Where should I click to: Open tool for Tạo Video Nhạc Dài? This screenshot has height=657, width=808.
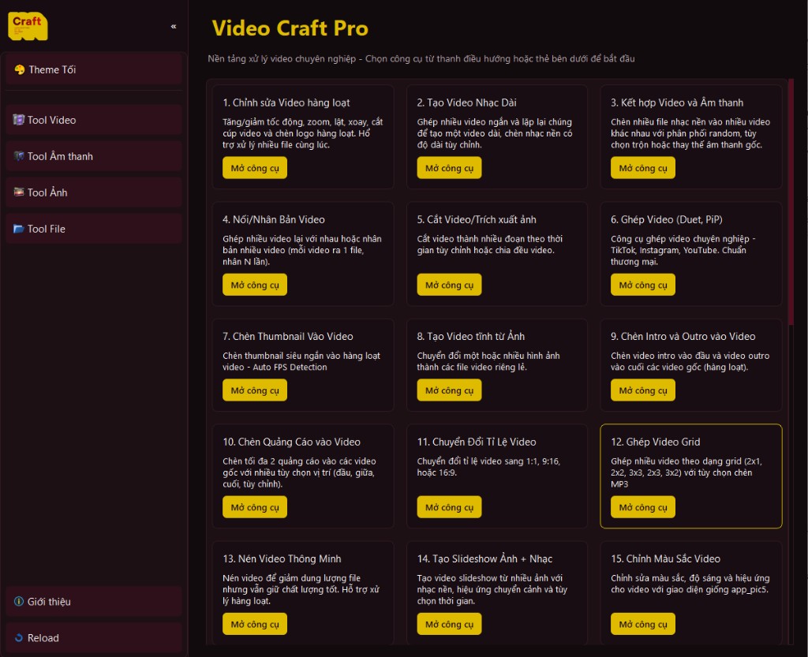[449, 168]
